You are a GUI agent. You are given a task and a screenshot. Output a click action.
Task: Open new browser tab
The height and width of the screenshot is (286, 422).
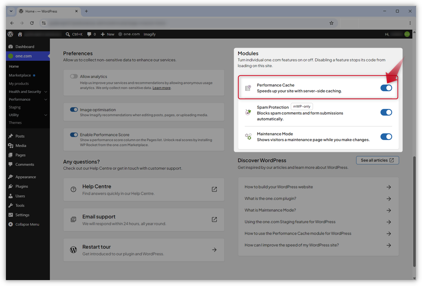click(86, 11)
